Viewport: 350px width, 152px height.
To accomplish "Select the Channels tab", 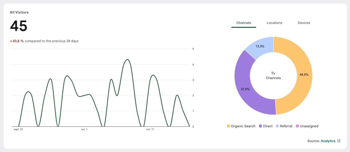I will coord(244,23).
